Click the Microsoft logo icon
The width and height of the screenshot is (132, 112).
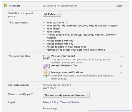point(6,6)
